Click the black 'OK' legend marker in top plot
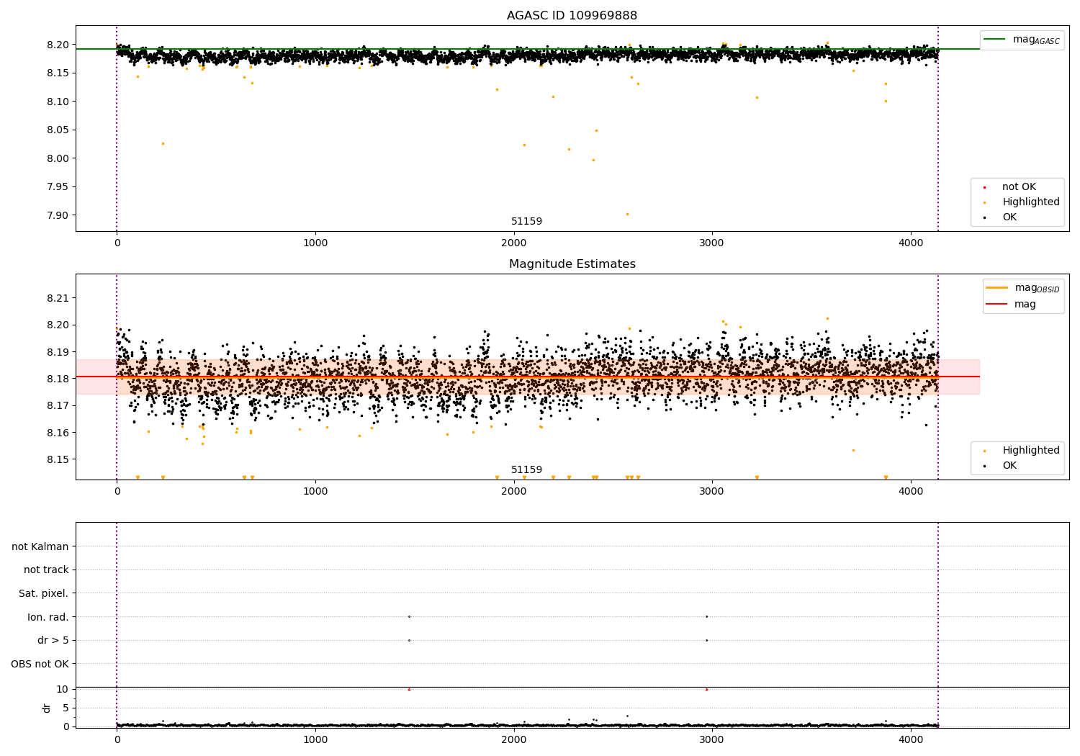Viewport: 1080px width, 756px height. [x=985, y=217]
